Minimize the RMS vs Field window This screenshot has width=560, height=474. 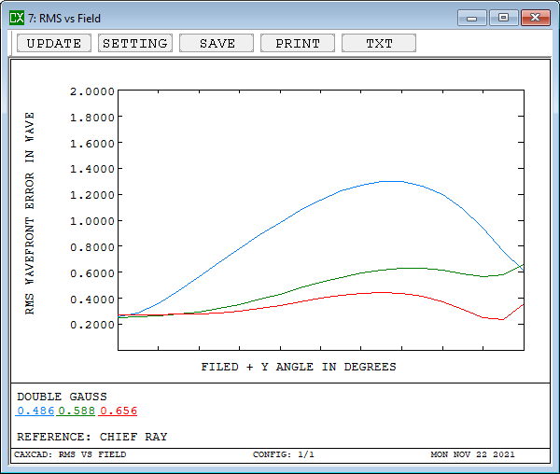click(471, 18)
